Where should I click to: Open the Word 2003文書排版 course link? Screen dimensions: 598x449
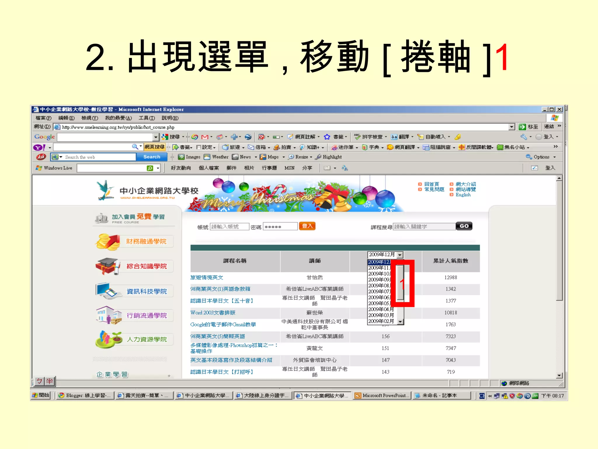(213, 313)
